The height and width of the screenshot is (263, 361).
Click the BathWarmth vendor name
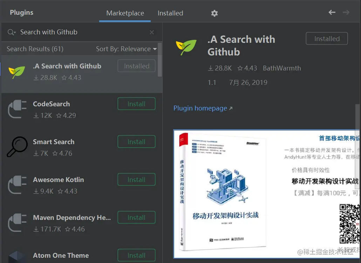click(282, 68)
